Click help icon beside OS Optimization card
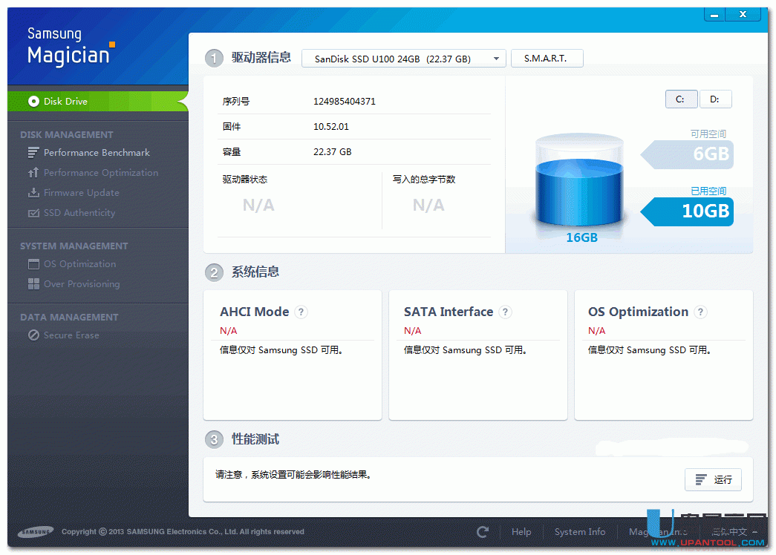The width and height of the screenshot is (776, 555). [700, 312]
